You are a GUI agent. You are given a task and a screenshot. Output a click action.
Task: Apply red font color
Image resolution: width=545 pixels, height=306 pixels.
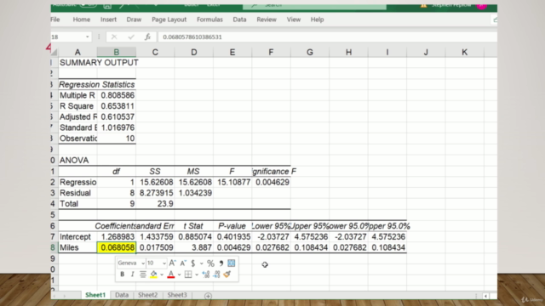point(171,275)
